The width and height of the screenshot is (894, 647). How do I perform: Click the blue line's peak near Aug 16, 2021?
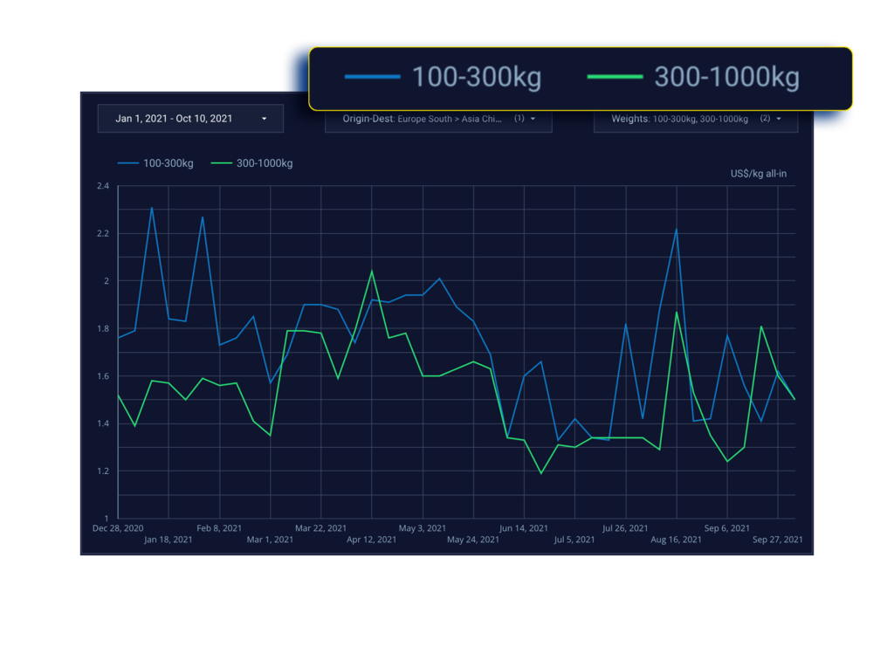(677, 229)
